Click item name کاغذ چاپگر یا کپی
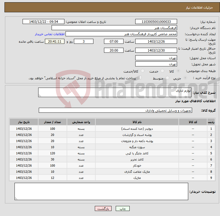This screenshot has width=220, height=216. [137, 153]
